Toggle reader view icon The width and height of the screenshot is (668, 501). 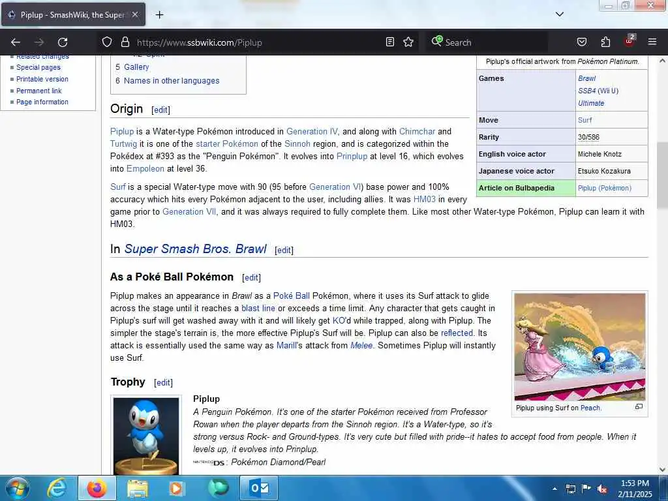(390, 42)
